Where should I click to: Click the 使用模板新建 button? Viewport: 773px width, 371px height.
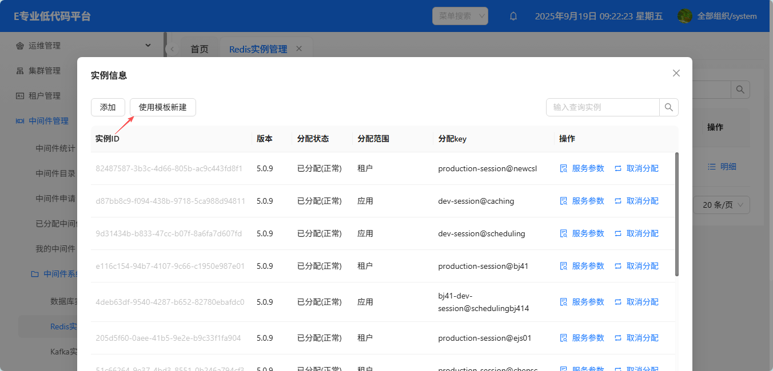pos(163,107)
